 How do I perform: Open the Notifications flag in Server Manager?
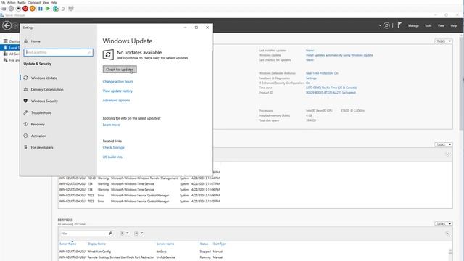[399, 25]
